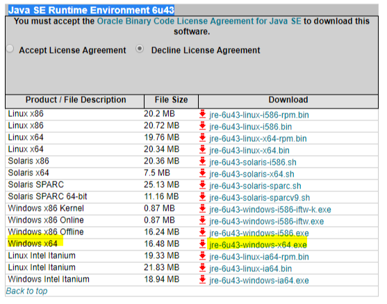Click Java SE Runtime Environment 6u43 heading

[x=91, y=10]
